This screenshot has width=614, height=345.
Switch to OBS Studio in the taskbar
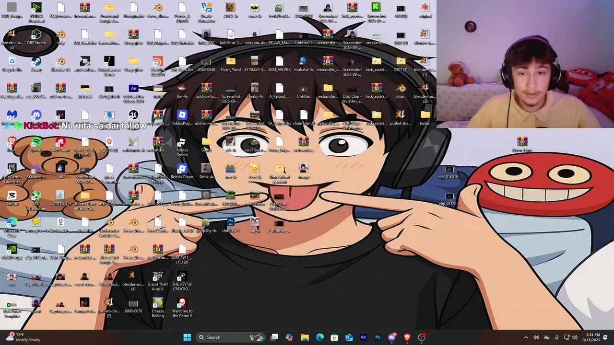422,337
